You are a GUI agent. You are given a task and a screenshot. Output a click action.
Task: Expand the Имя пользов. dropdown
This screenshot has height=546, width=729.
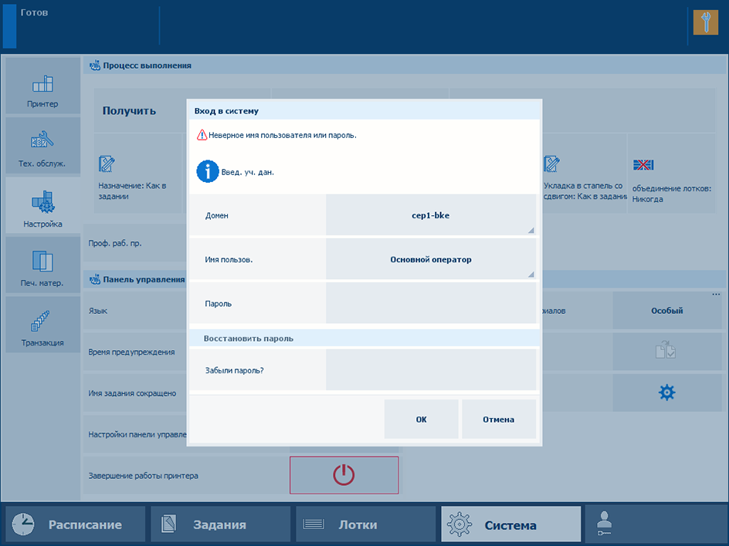point(431,259)
